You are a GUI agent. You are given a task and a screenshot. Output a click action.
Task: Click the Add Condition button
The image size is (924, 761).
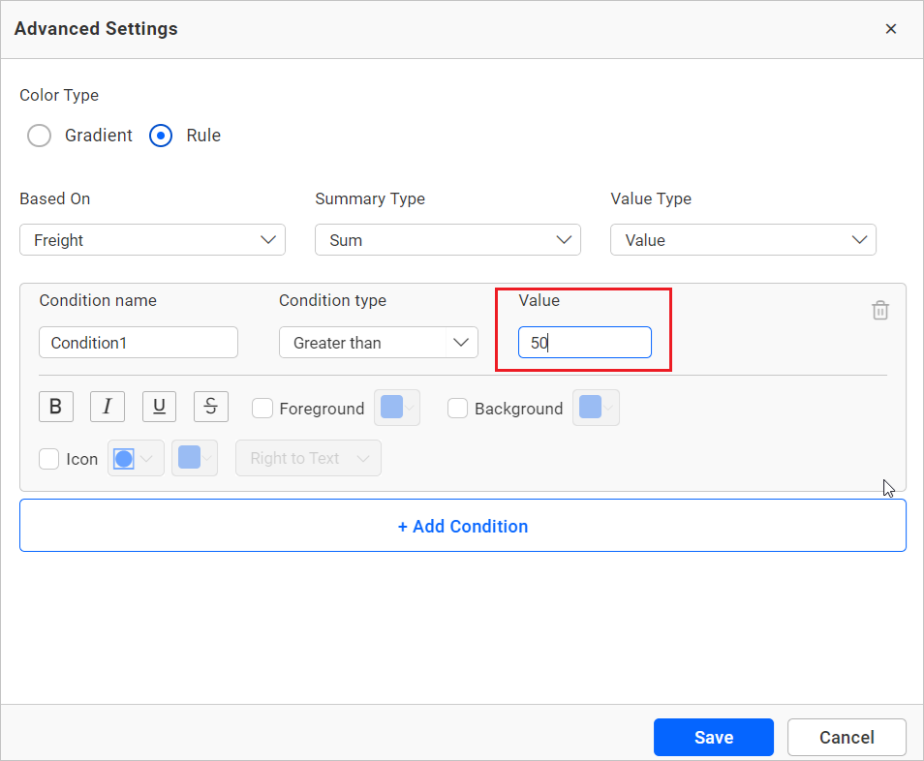click(462, 527)
